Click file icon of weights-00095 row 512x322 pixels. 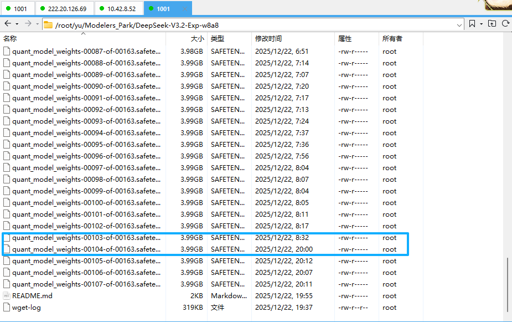[7, 145]
